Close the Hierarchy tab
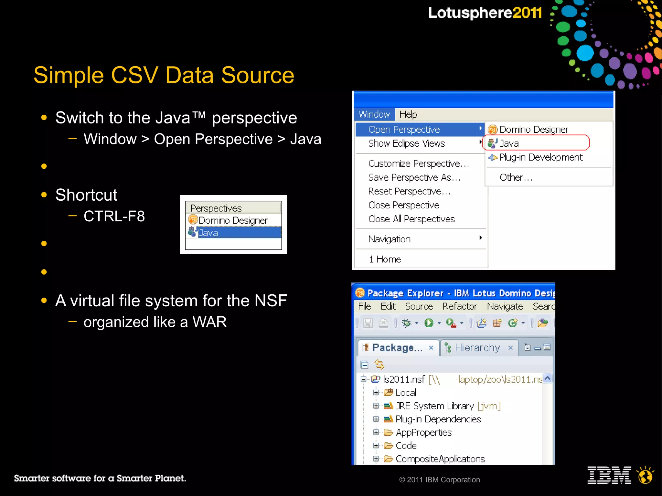 (x=510, y=348)
